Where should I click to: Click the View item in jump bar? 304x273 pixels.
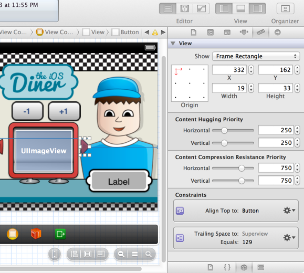[x=93, y=32]
